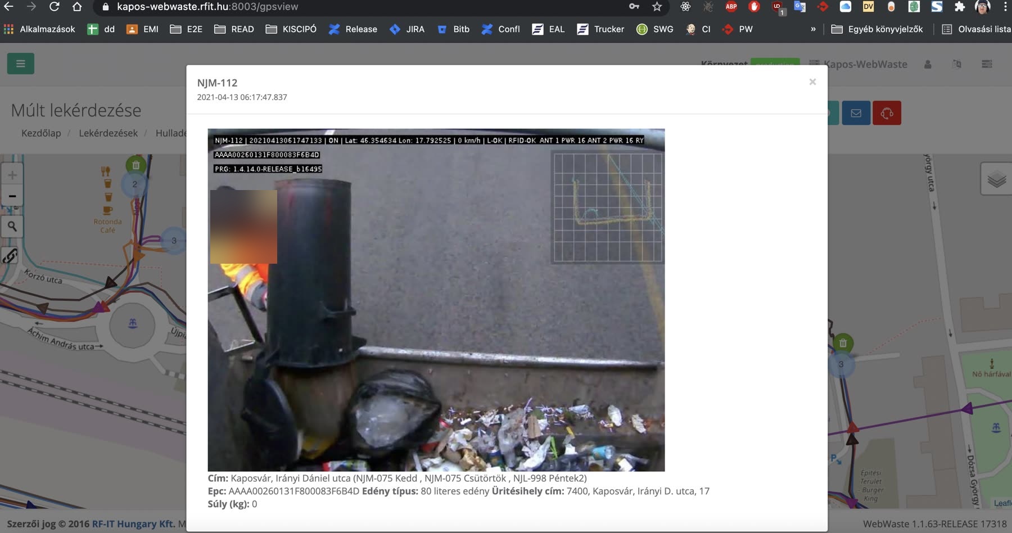This screenshot has width=1012, height=533.
Task: Bookmark this page with the star
Action: (657, 7)
